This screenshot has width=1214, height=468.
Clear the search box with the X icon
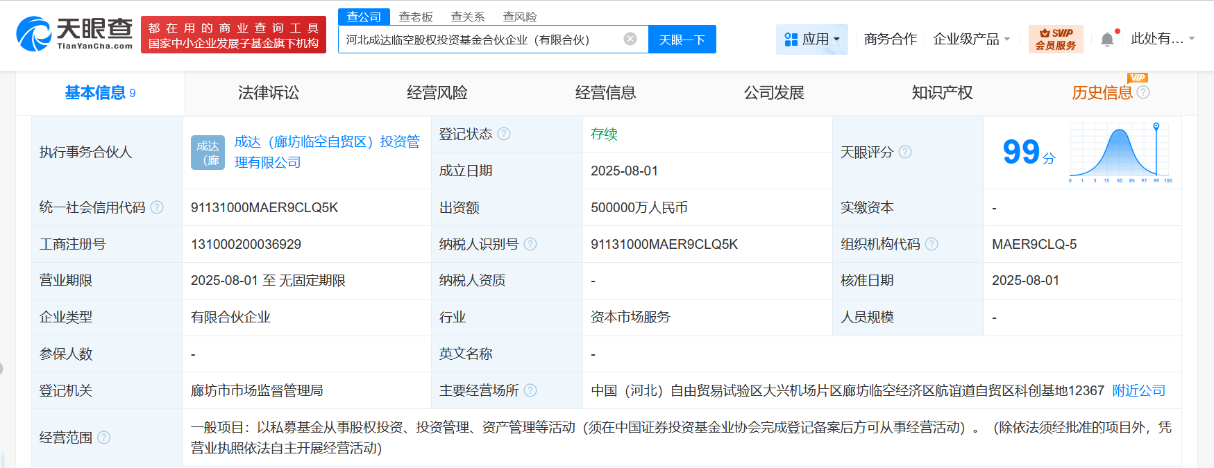630,39
